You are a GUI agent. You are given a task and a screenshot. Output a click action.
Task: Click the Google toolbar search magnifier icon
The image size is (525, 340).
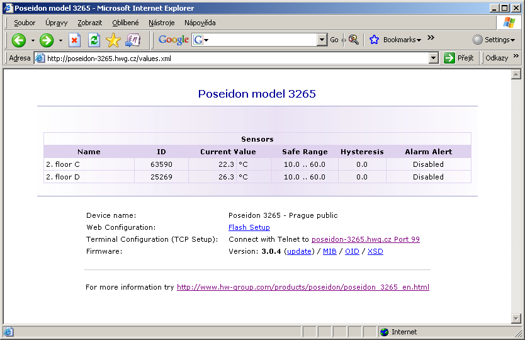(x=354, y=40)
